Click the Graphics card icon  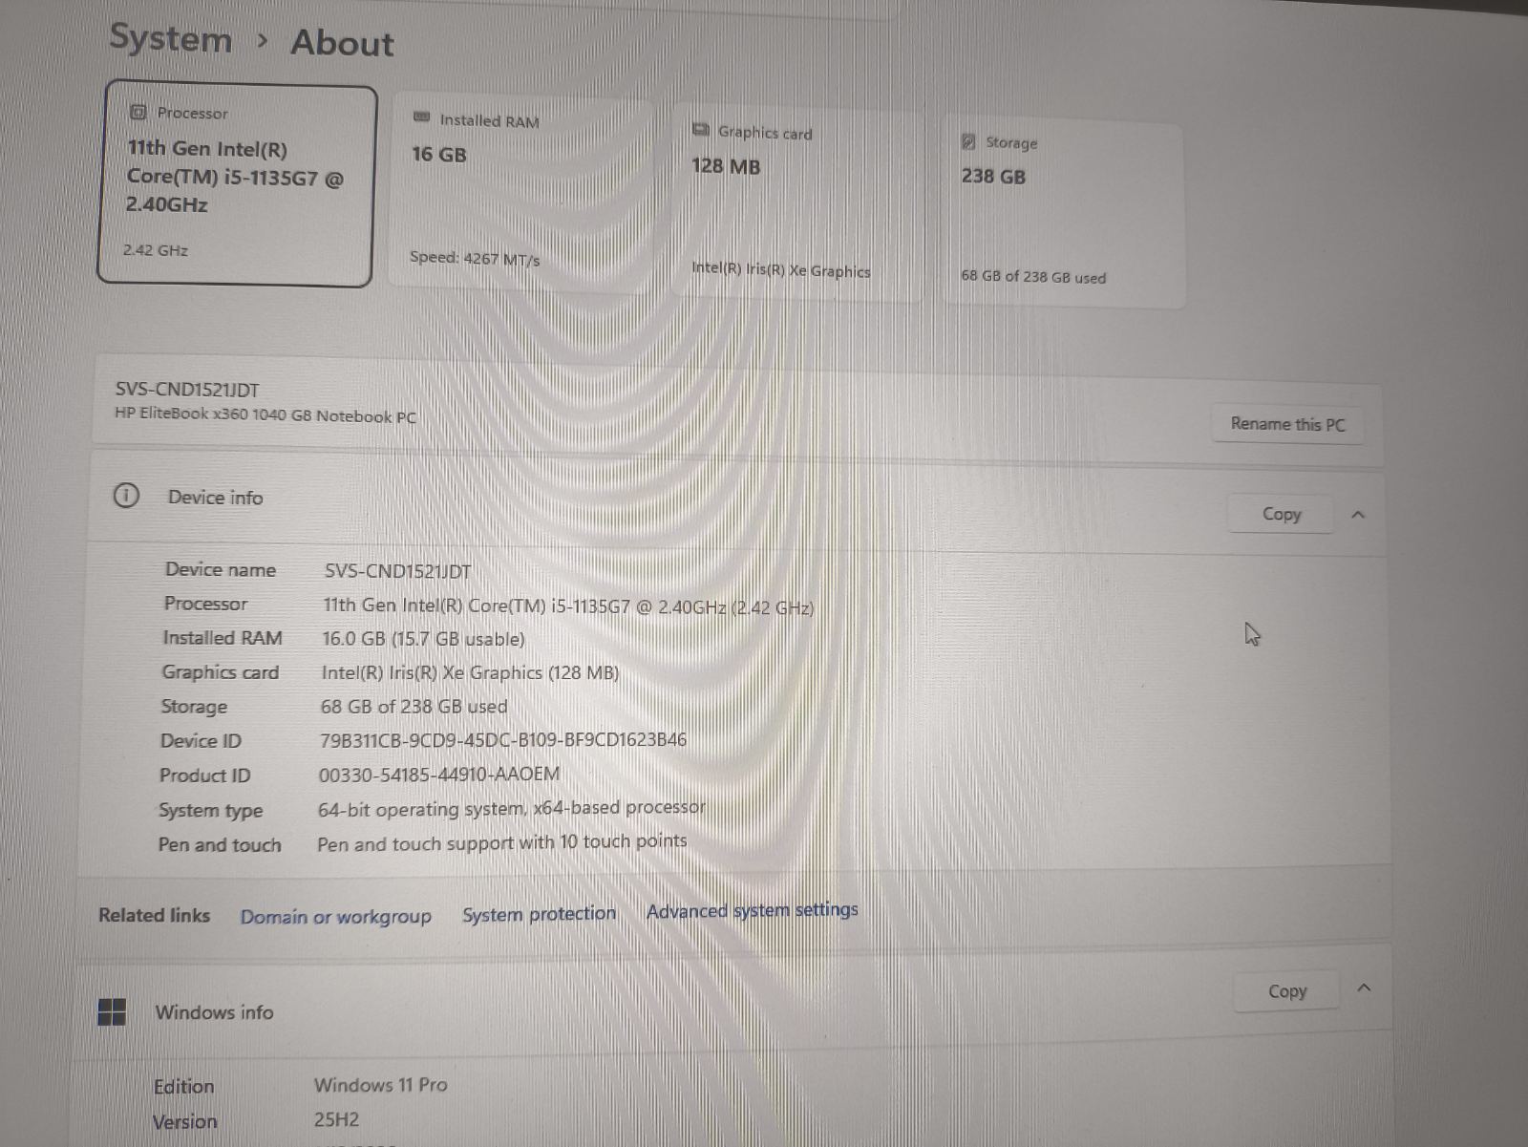coord(701,129)
